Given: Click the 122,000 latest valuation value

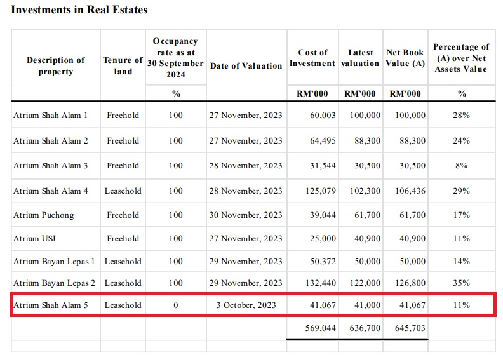Looking at the screenshot, I should pos(365,283).
